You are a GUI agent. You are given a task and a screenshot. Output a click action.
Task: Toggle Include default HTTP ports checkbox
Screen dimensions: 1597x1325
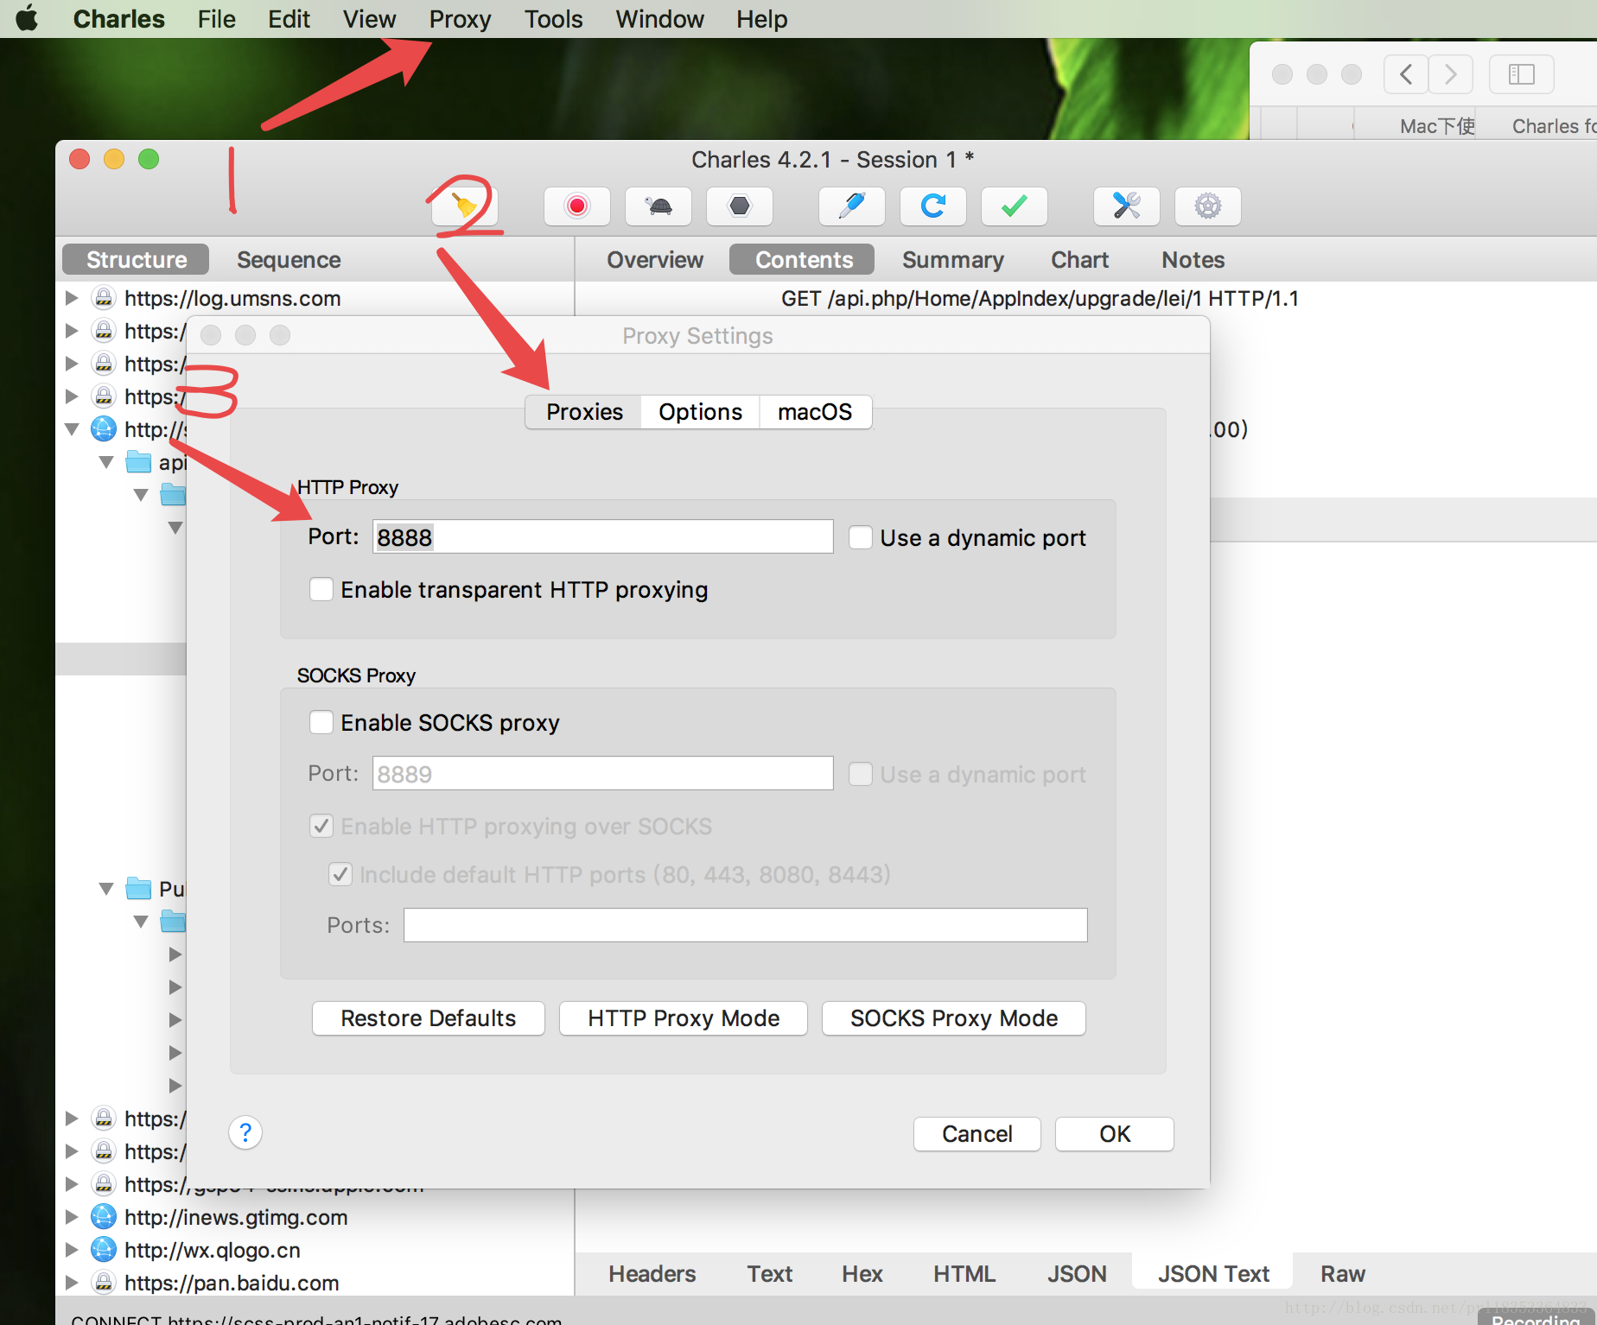coord(340,874)
